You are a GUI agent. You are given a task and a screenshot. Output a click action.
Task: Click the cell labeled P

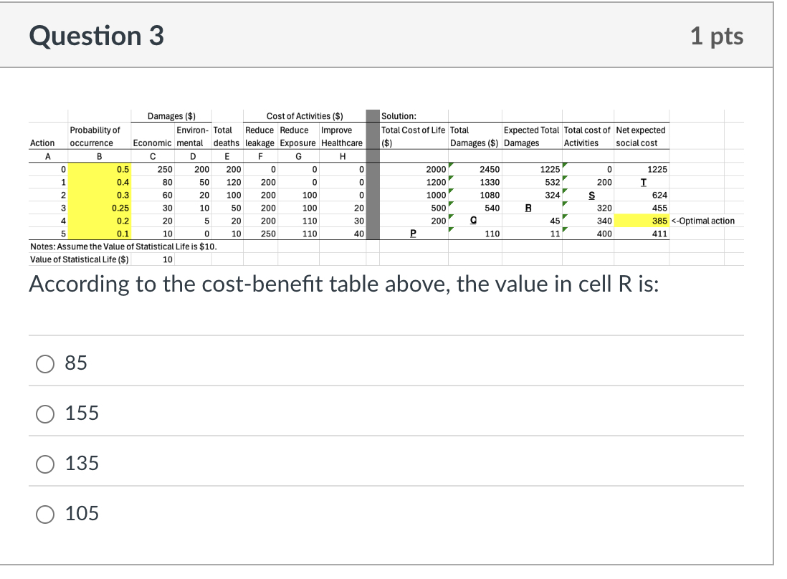[x=414, y=234]
